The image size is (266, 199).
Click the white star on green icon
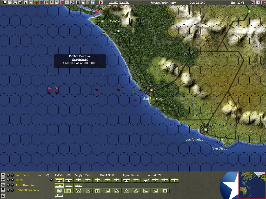click(31, 2)
